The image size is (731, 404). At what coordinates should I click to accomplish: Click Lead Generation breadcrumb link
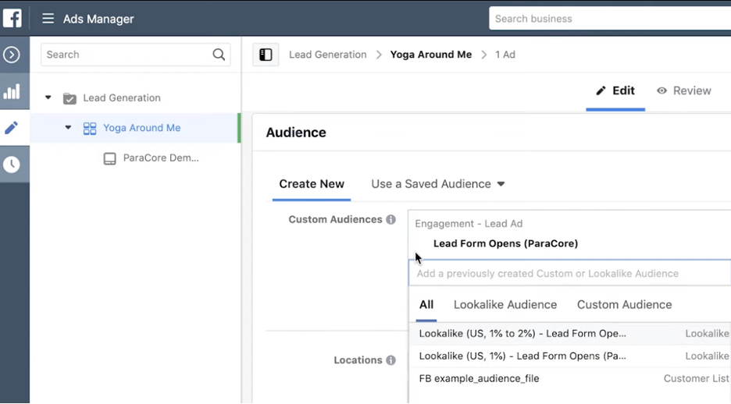(328, 55)
